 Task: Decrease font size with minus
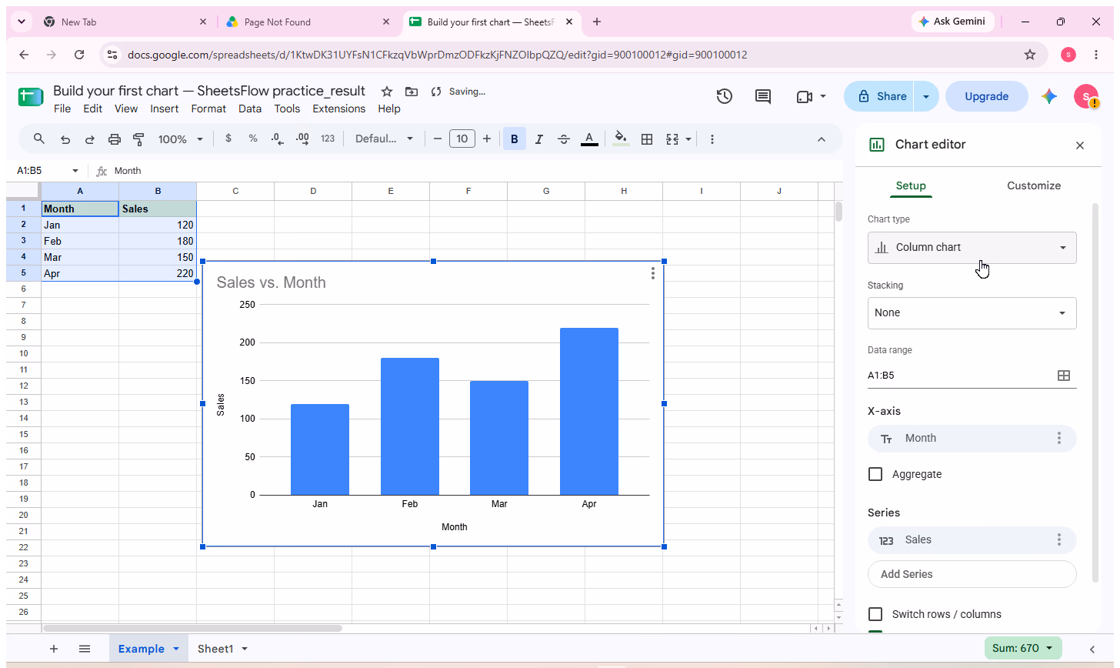pyautogui.click(x=438, y=139)
